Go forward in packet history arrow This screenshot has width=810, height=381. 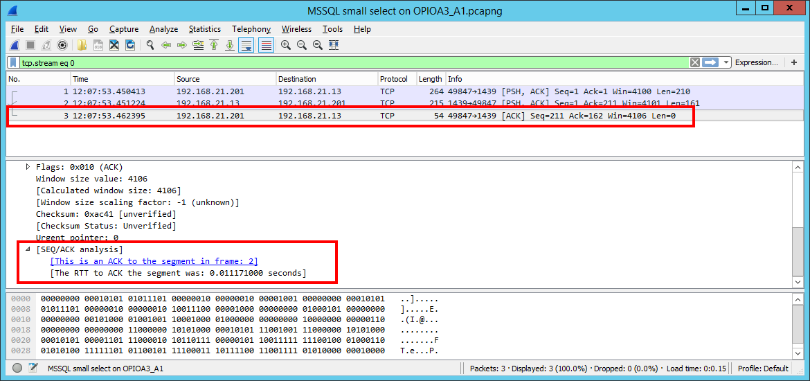182,45
